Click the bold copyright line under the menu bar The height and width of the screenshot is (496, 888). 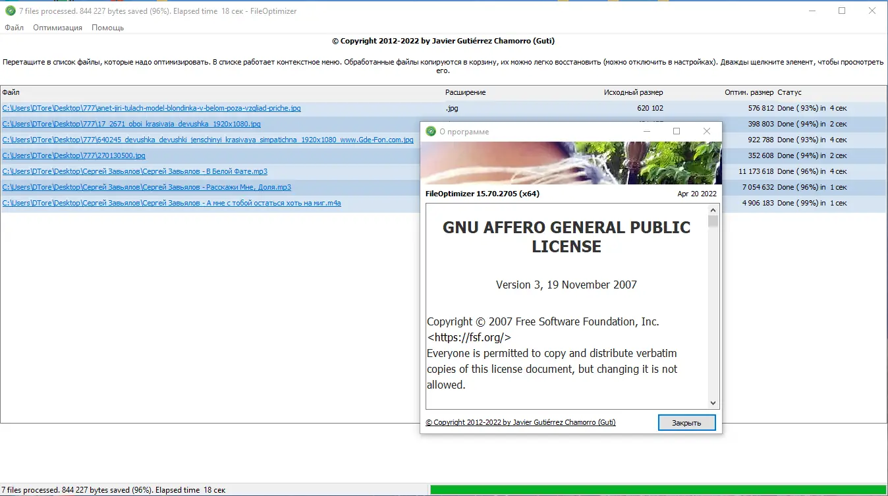coord(443,41)
